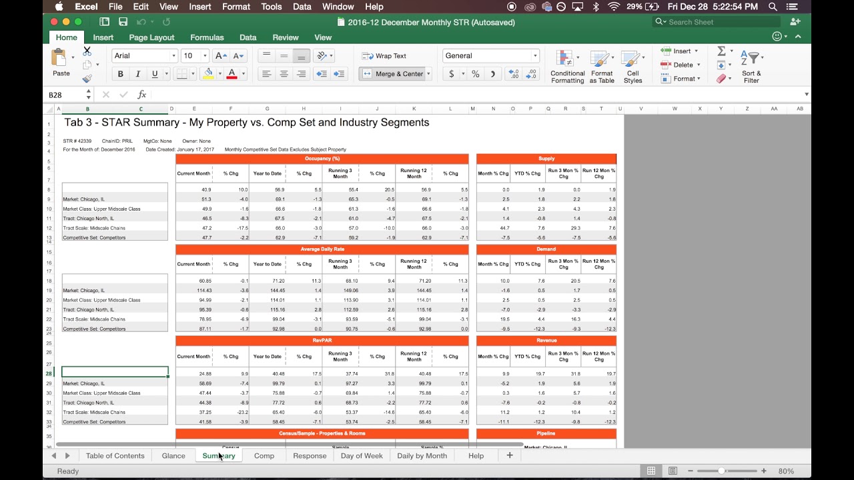Switch to Page Layout view in status bar
854x480 pixels.
tap(673, 471)
